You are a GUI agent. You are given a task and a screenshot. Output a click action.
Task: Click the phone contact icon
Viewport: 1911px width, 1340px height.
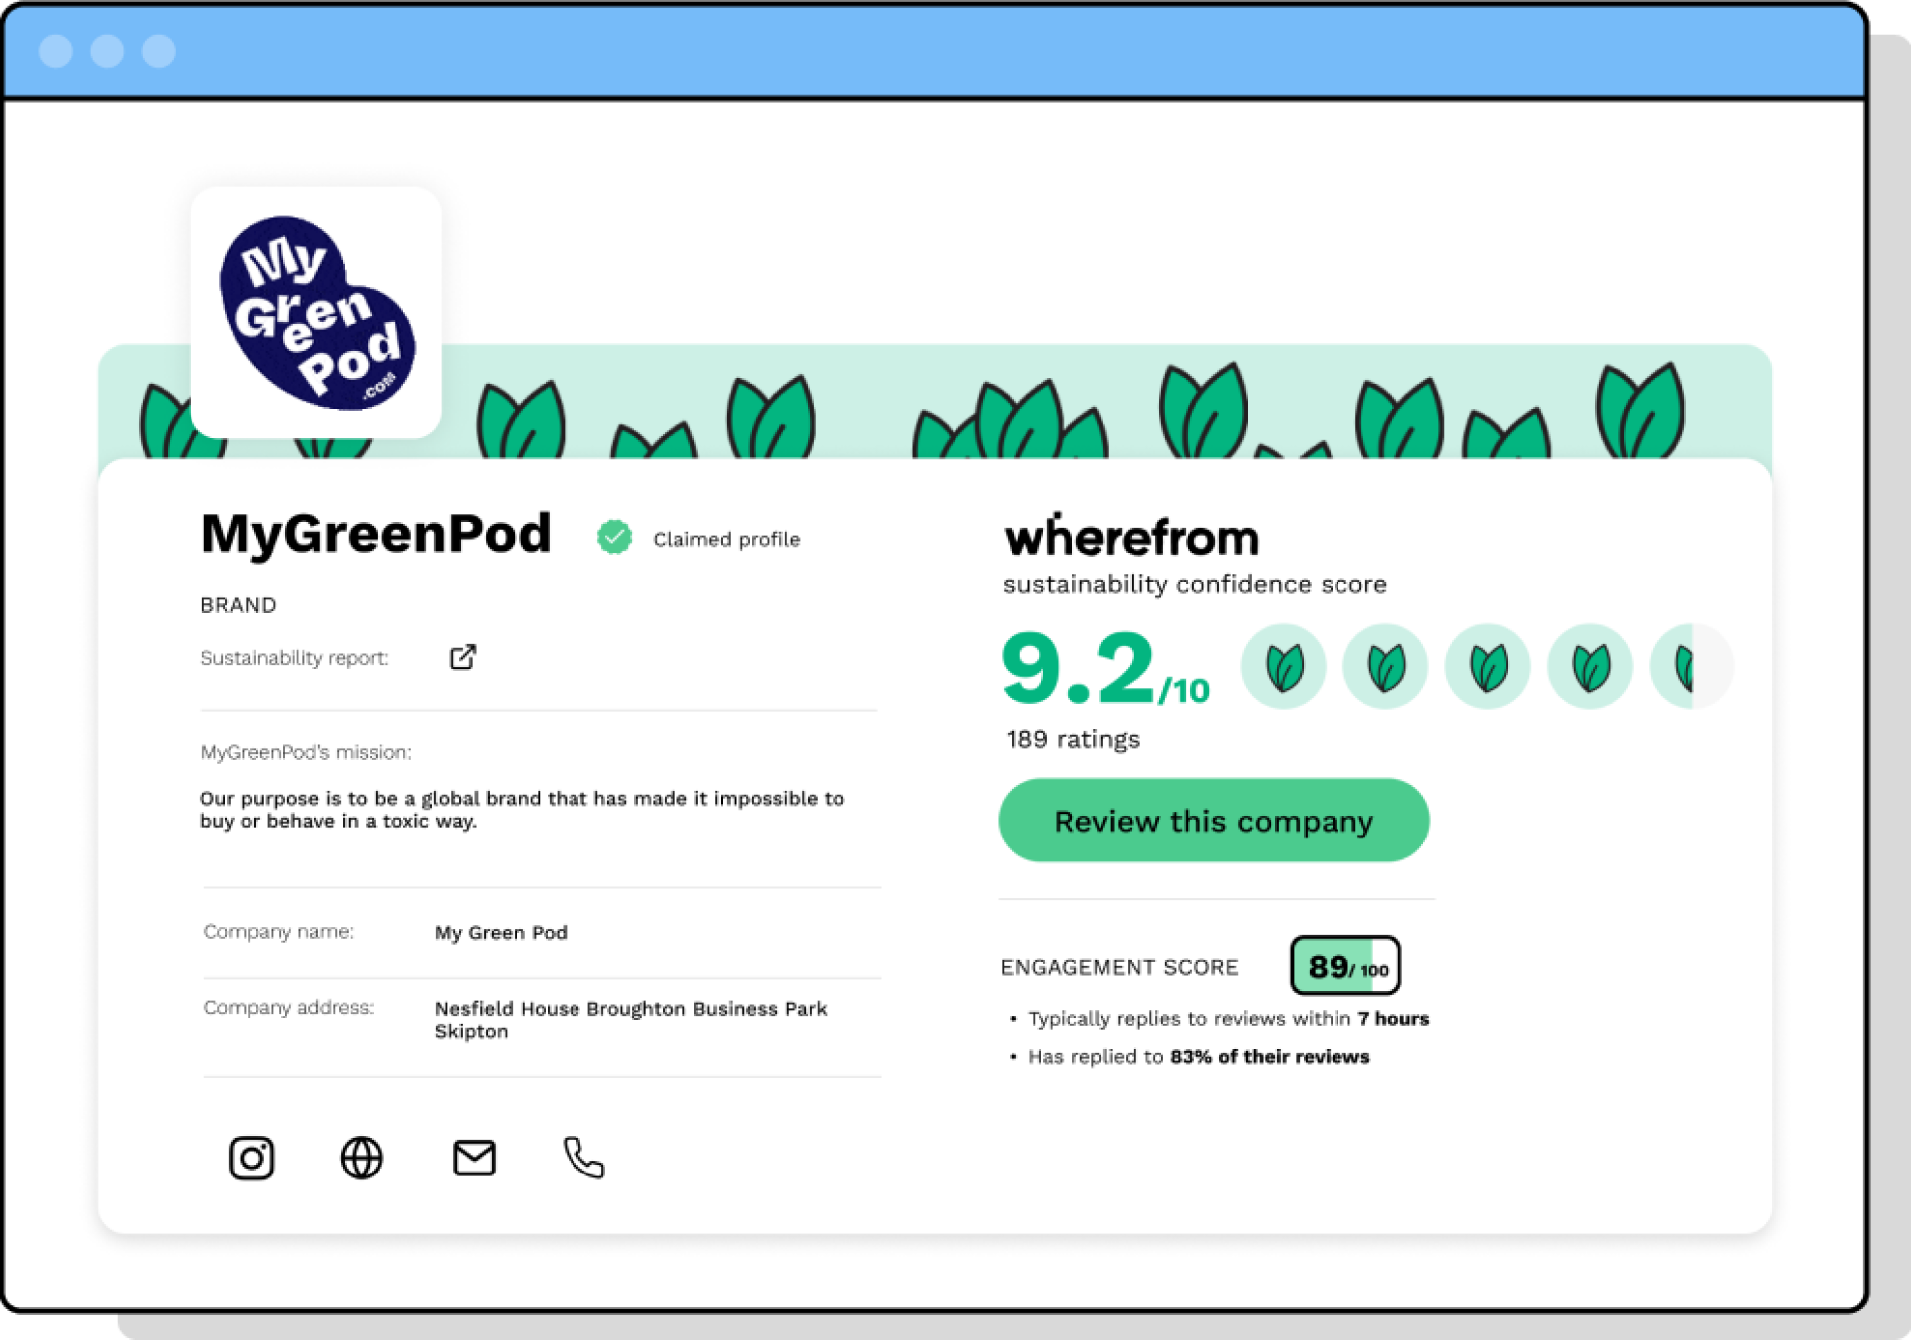(x=583, y=1158)
